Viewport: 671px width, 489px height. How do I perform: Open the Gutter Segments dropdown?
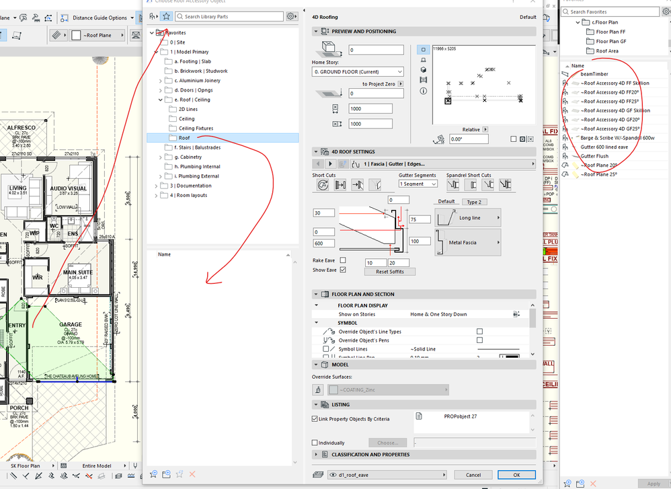coord(418,184)
